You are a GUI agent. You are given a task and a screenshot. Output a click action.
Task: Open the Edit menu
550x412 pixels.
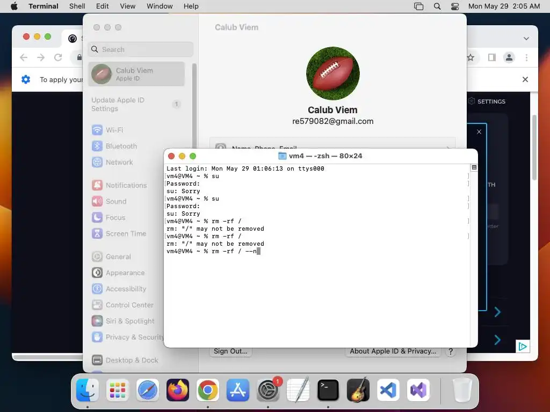tap(103, 6)
